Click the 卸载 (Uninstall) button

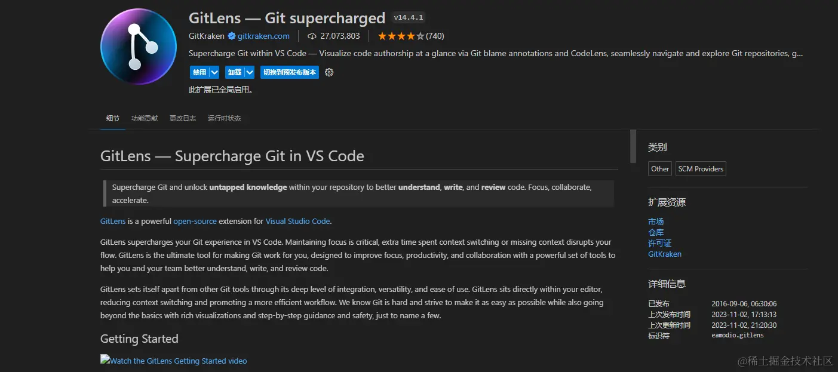(x=234, y=72)
